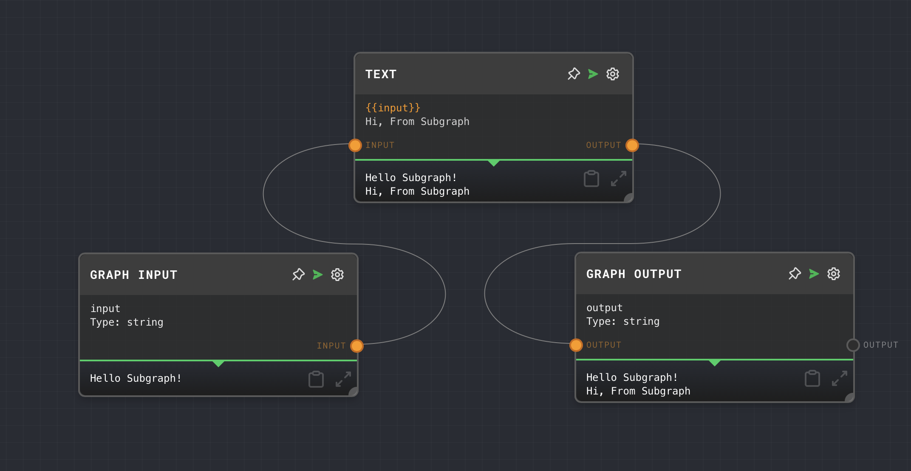Select the GRAPH INPUT node title
Screen dimensions: 911x471
tap(134, 275)
